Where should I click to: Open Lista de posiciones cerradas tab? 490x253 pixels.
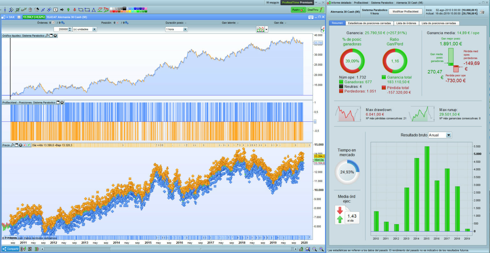pyautogui.click(x=439, y=23)
